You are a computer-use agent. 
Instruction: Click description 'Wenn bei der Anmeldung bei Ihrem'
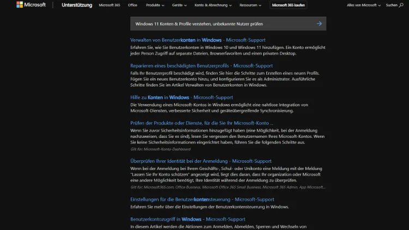pyautogui.click(x=226, y=174)
